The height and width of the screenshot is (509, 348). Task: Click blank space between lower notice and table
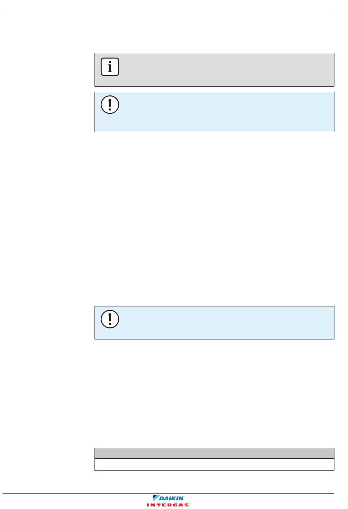point(214,393)
